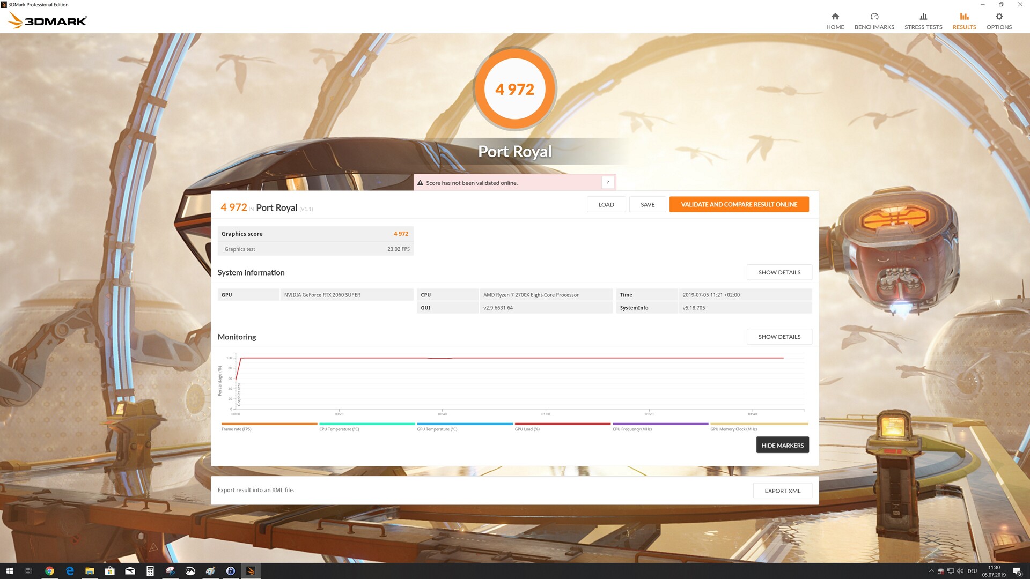The image size is (1030, 579).
Task: Open the Options gear section
Action: pos(998,21)
